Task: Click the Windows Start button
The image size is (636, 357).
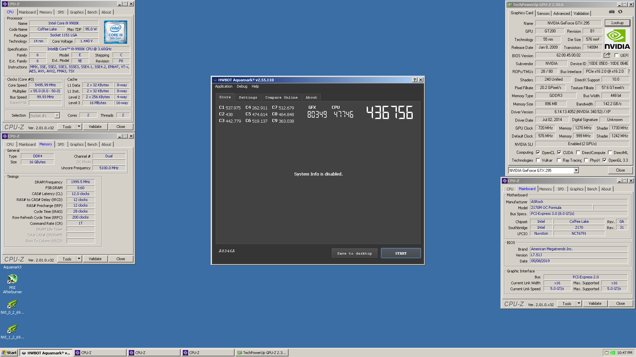Action: [9, 353]
